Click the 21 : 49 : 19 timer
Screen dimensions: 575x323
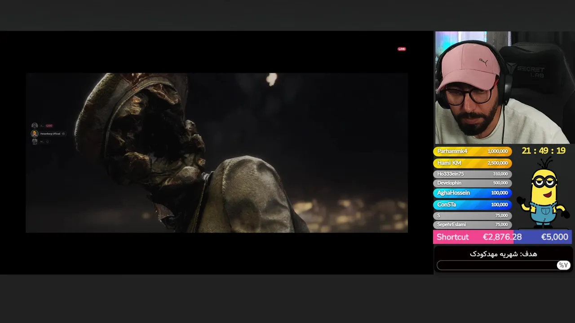(544, 151)
